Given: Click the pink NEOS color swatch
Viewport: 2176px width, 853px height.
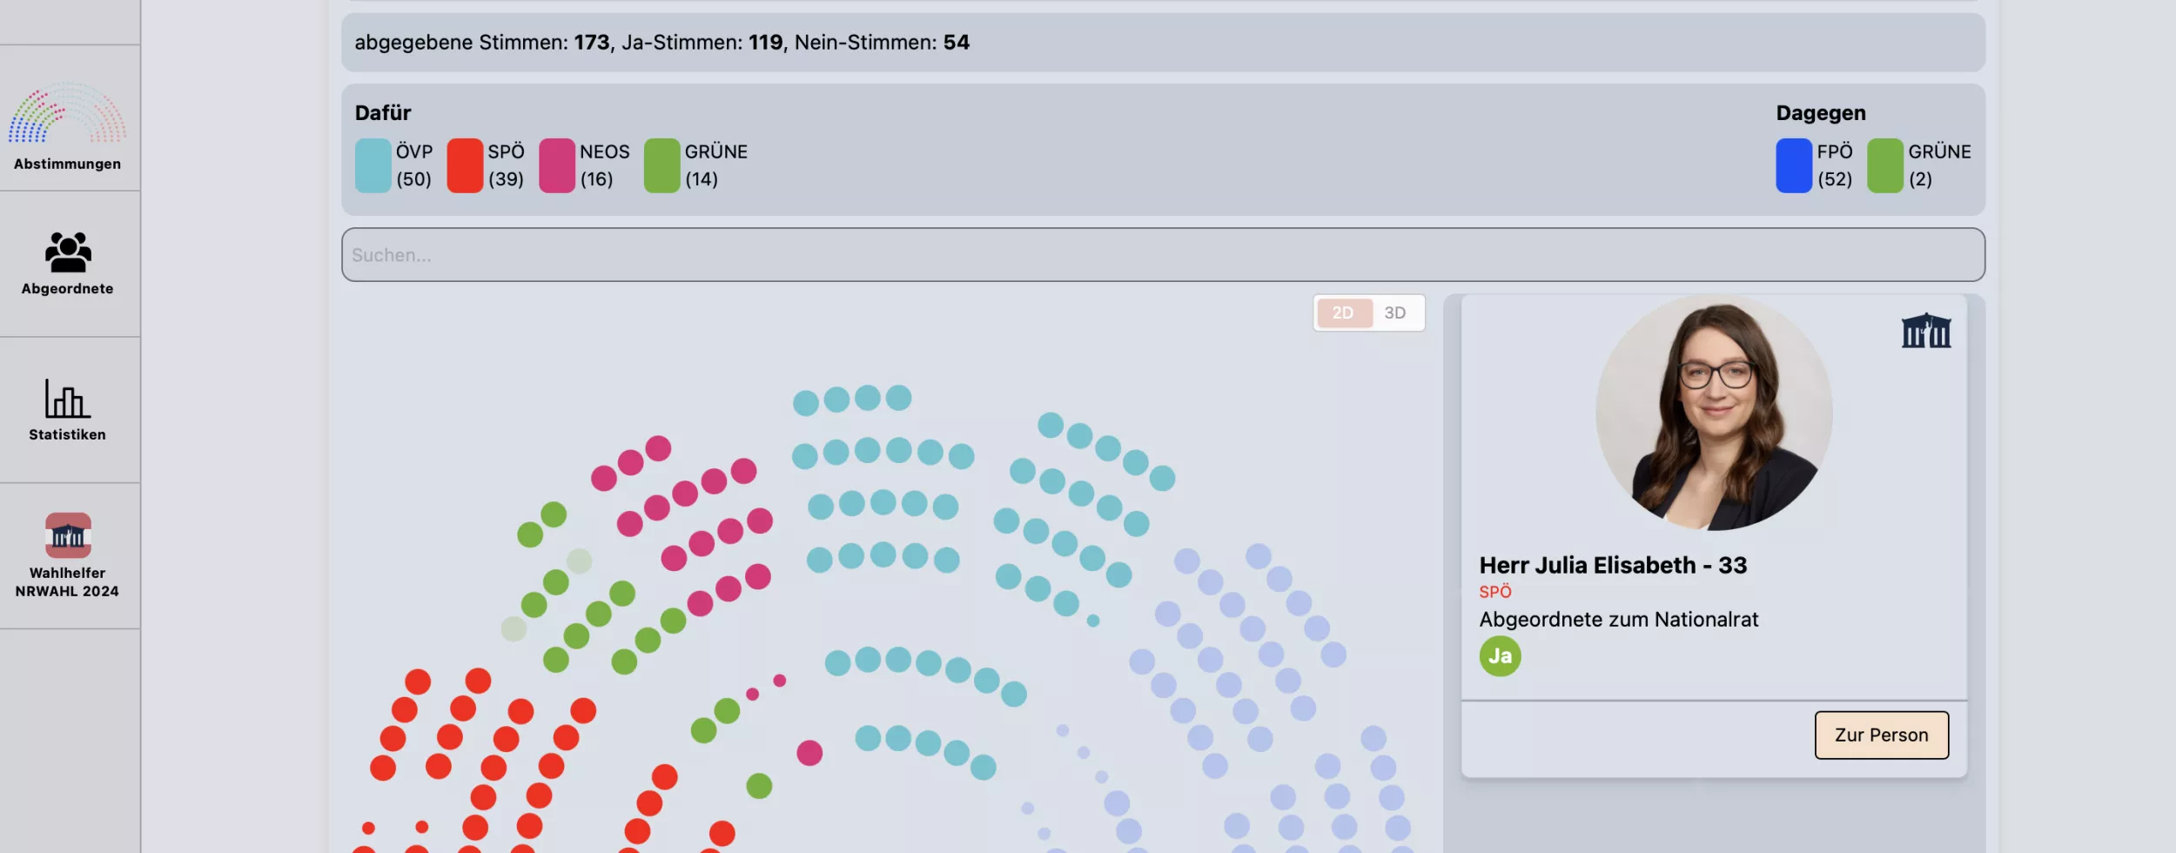Looking at the screenshot, I should pyautogui.click(x=557, y=165).
